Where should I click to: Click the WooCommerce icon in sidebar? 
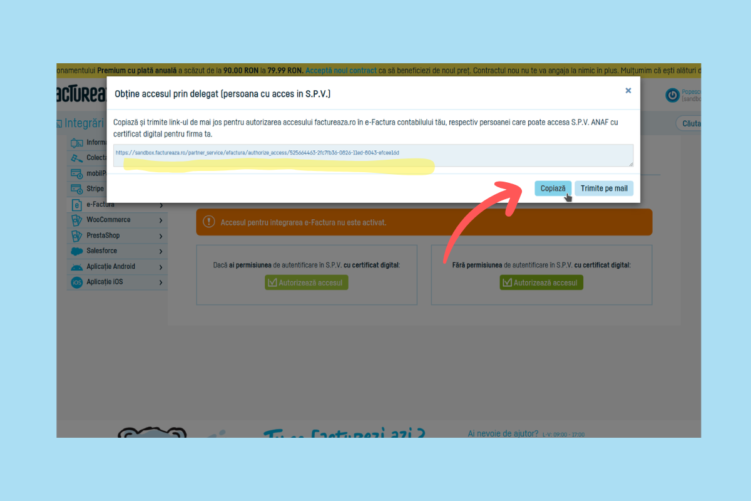(x=77, y=220)
